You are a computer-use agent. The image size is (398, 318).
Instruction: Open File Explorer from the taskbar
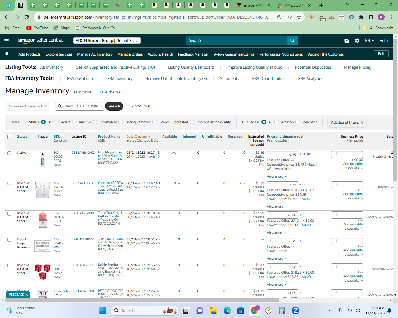click(x=213, y=311)
